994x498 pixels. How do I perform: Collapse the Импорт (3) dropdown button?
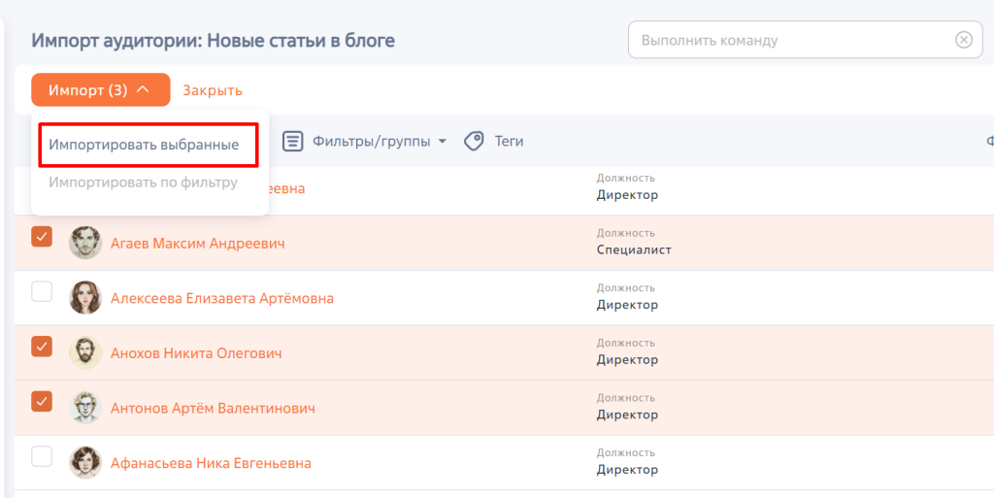[x=101, y=90]
